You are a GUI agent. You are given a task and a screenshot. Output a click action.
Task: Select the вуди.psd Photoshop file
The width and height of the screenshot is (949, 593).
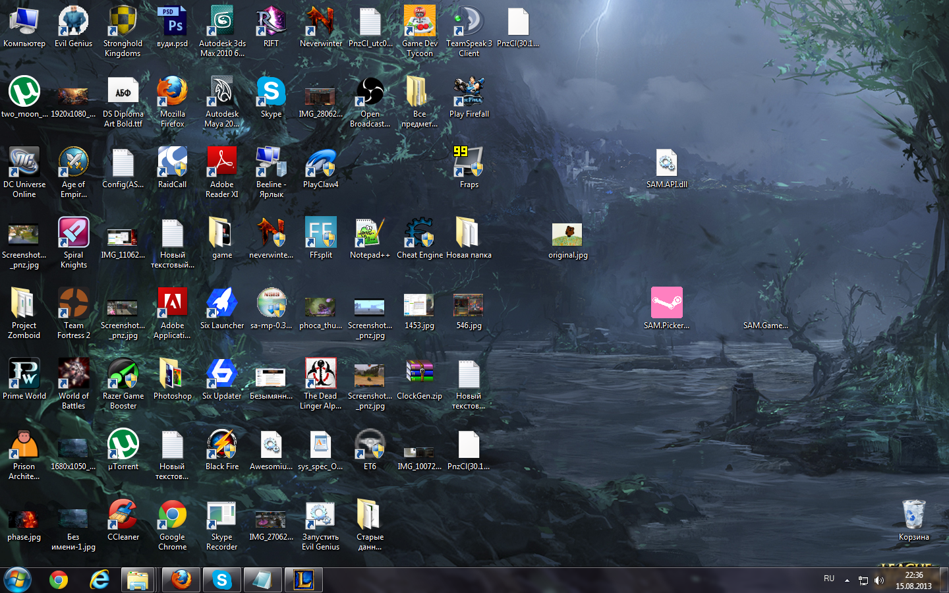pyautogui.click(x=172, y=26)
